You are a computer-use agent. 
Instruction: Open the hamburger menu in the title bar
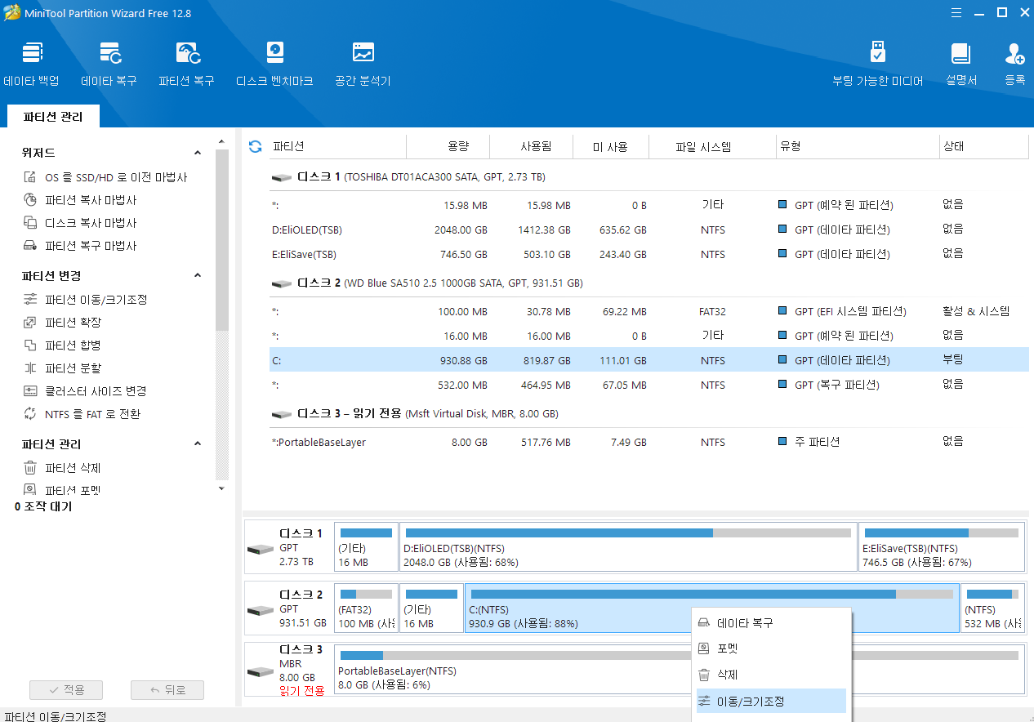click(x=956, y=12)
